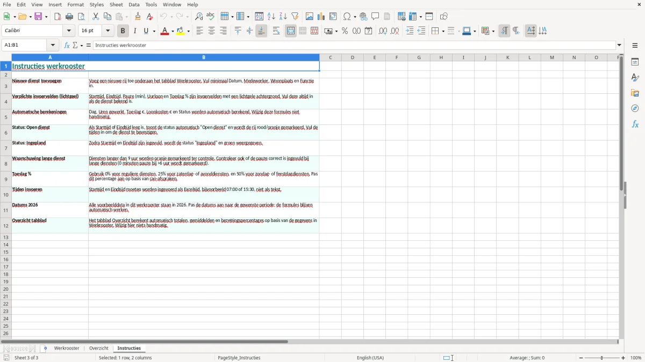Click Clear Direct Formatting icon
This screenshot has width=645, height=362.
[150, 17]
